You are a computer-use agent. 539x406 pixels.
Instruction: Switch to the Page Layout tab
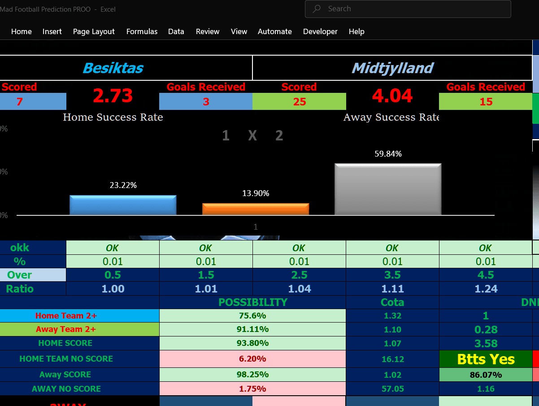tap(94, 31)
